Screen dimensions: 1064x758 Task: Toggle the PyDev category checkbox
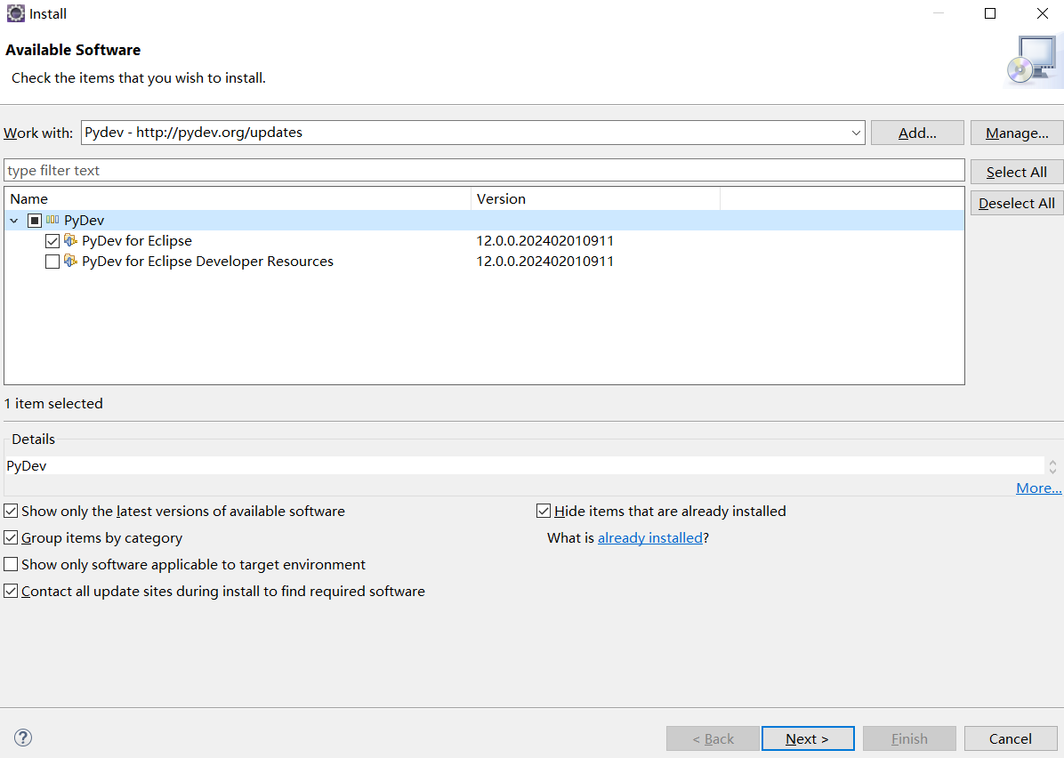click(35, 221)
